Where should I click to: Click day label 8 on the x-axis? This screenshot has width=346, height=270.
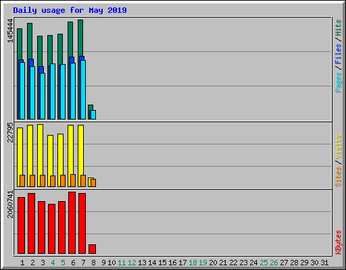pos(93,263)
